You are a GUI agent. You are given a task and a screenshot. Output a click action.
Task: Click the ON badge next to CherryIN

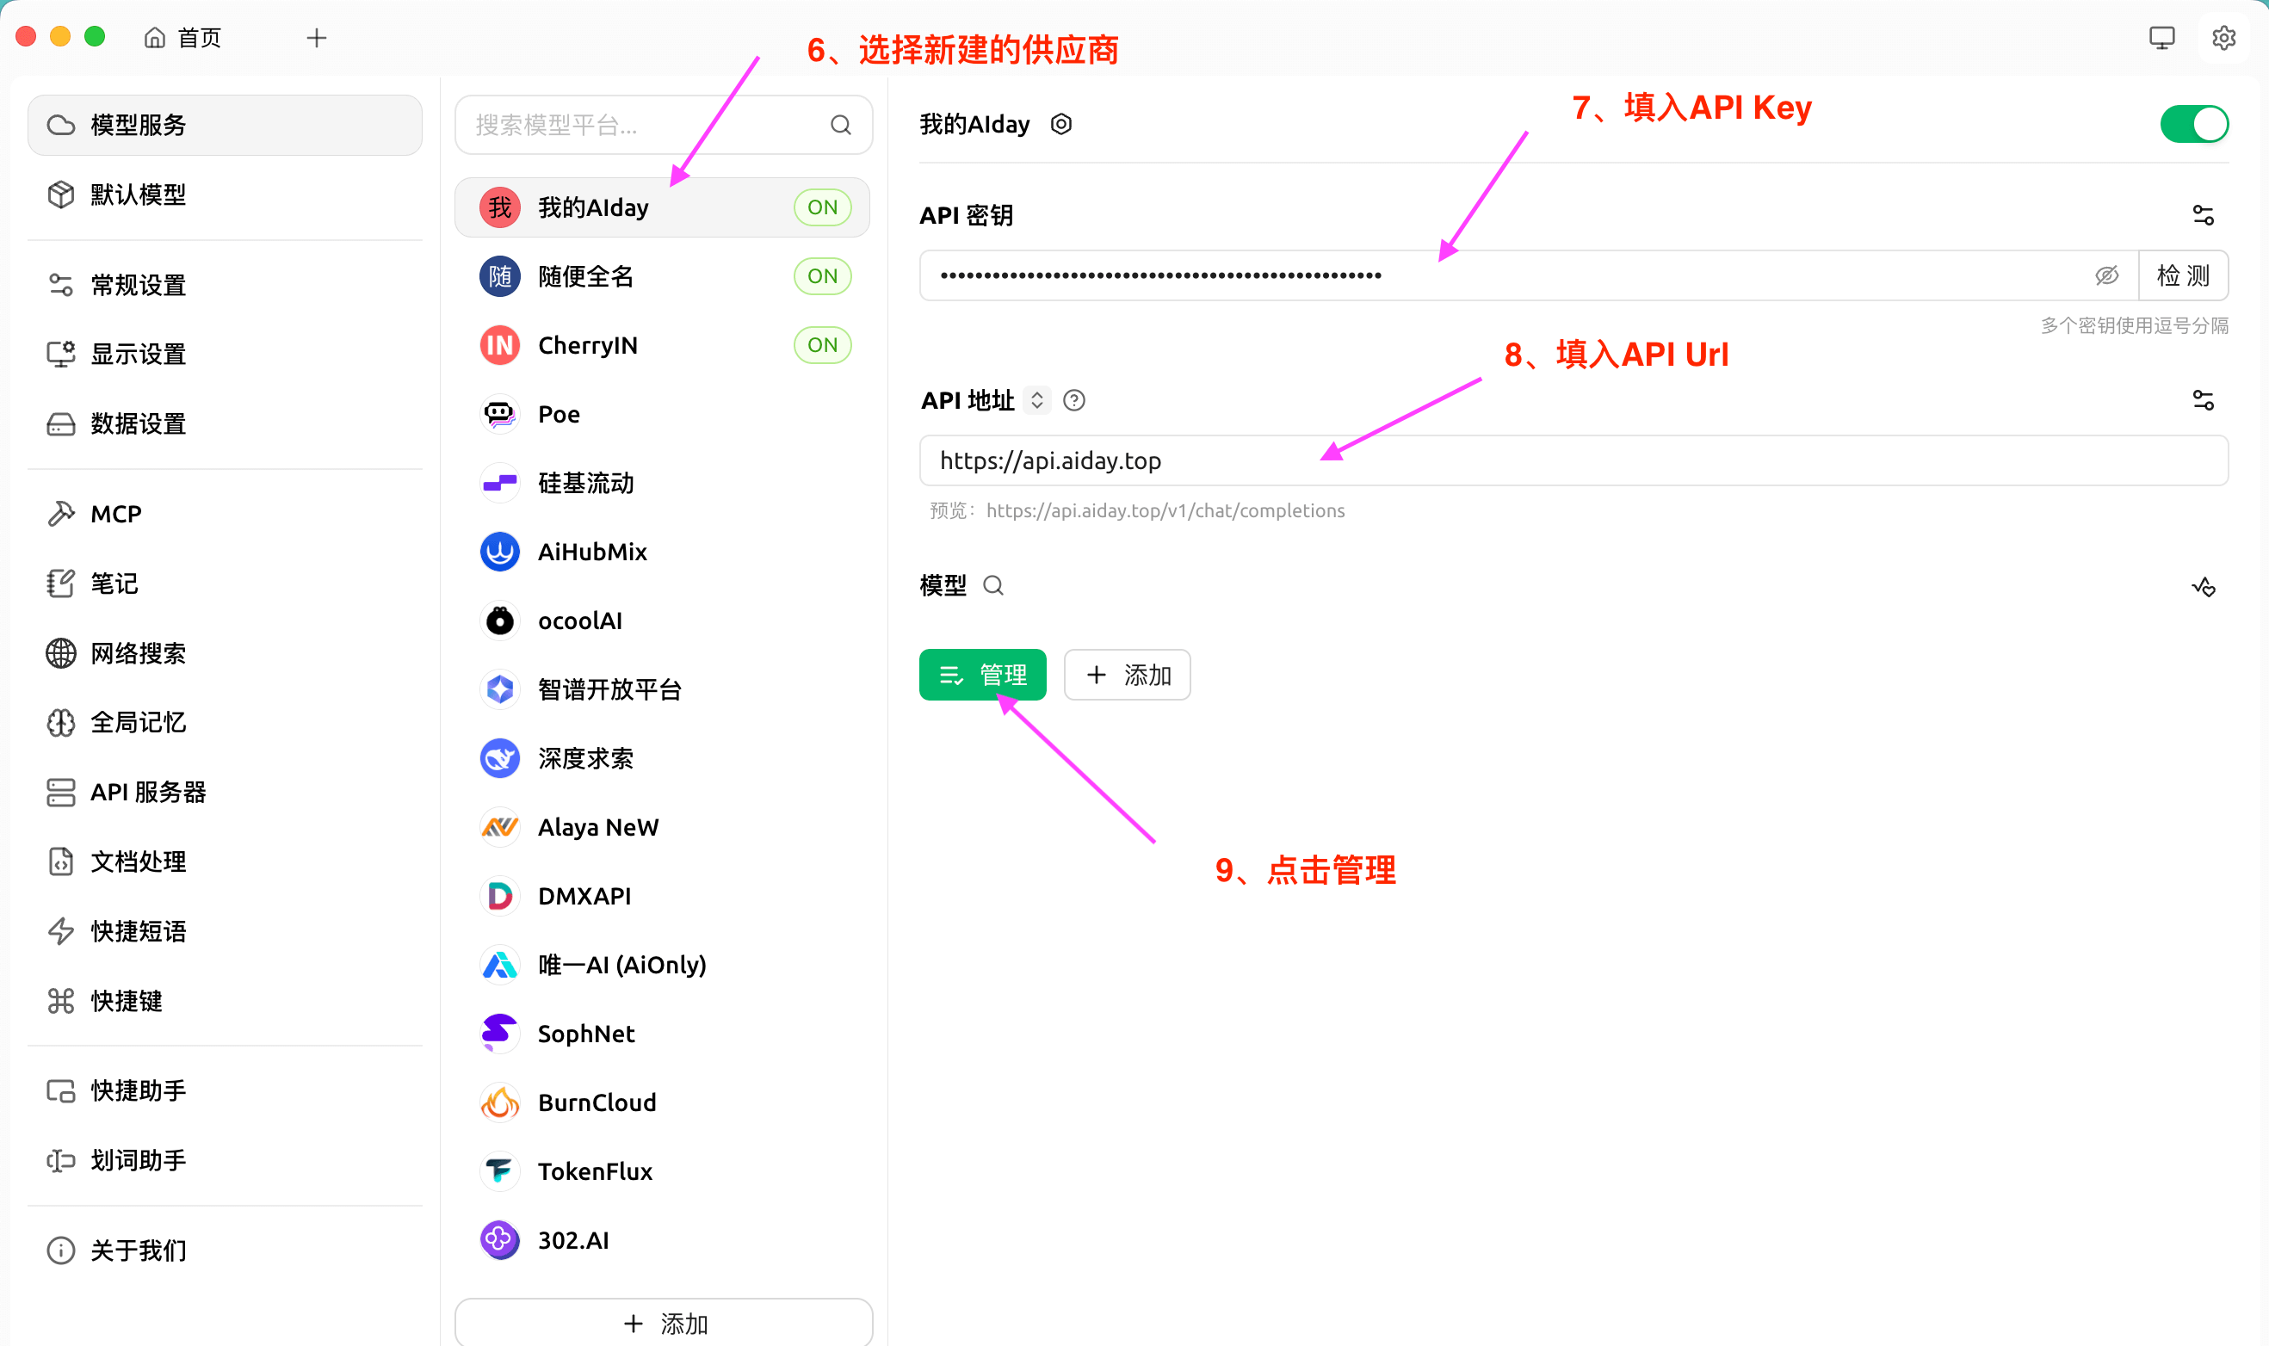point(822,344)
